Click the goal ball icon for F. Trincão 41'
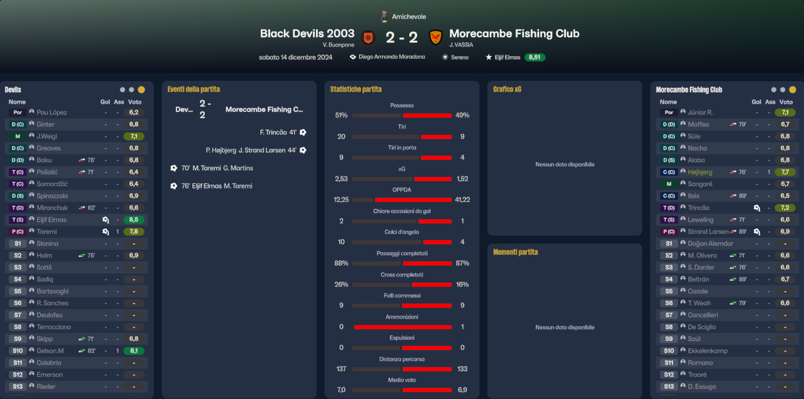 click(x=303, y=133)
